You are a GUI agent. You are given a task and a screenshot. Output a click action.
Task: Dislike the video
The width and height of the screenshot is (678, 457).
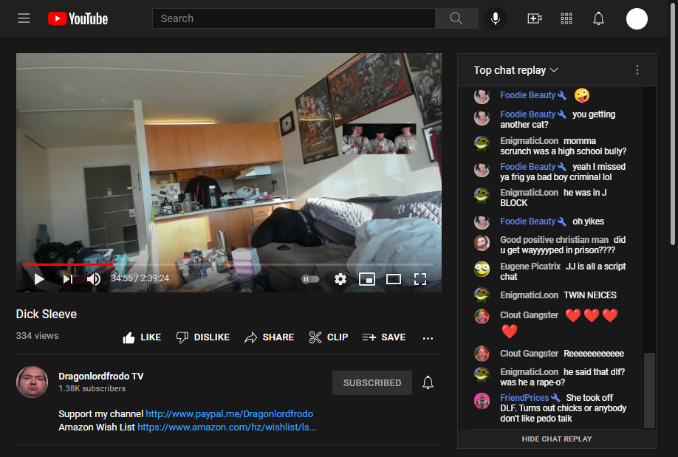tap(203, 337)
